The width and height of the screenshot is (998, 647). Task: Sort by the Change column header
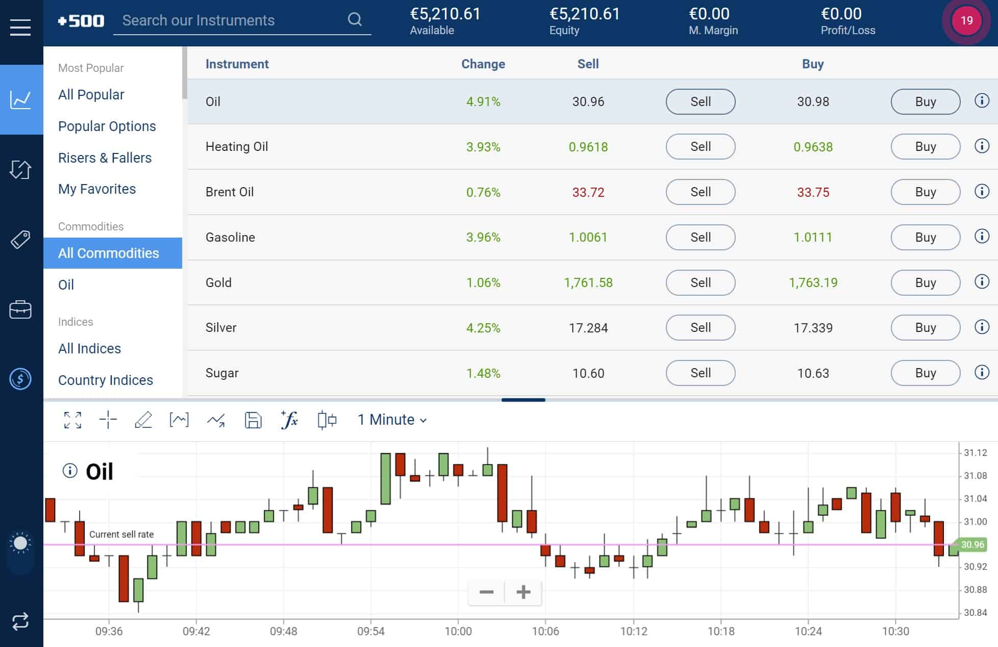click(483, 64)
